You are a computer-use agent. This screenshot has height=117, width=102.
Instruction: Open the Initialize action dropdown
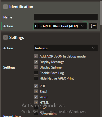pos(66,48)
